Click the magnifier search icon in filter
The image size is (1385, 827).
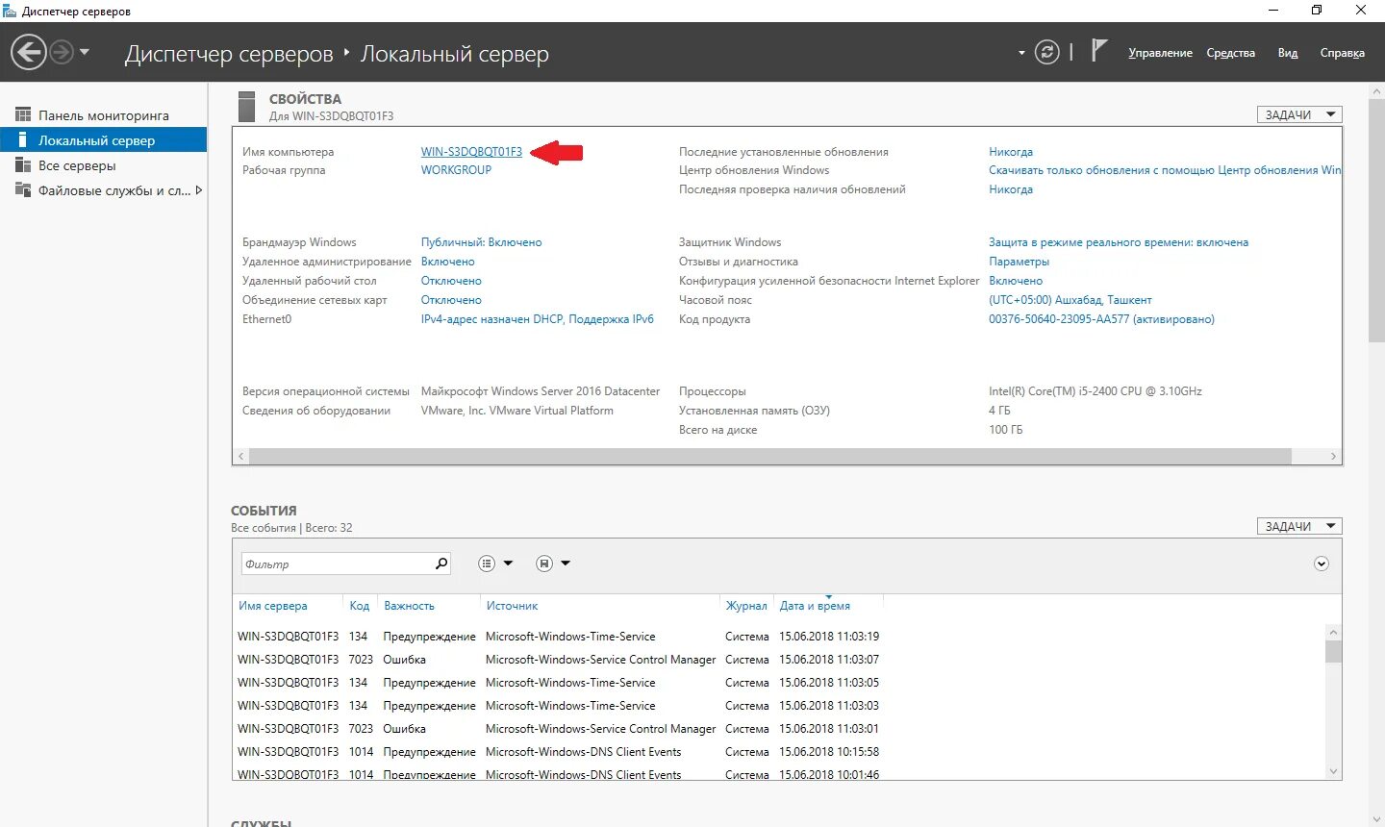tap(441, 564)
